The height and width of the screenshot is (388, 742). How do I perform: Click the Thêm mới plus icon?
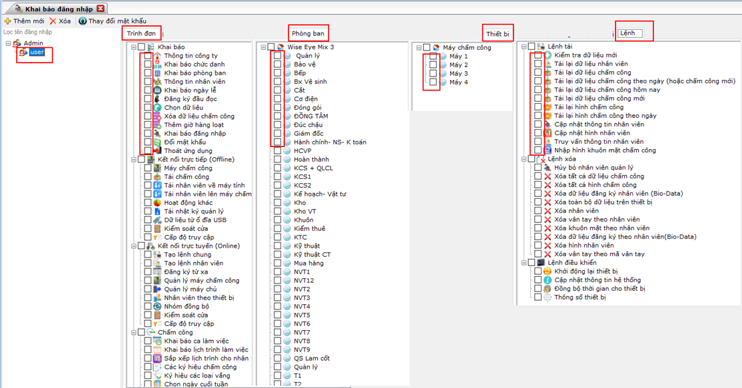point(7,21)
